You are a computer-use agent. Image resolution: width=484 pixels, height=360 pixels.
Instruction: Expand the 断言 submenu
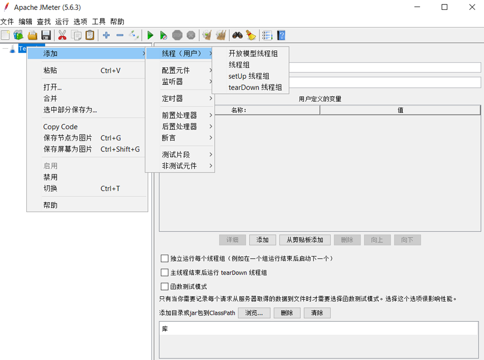coord(180,138)
